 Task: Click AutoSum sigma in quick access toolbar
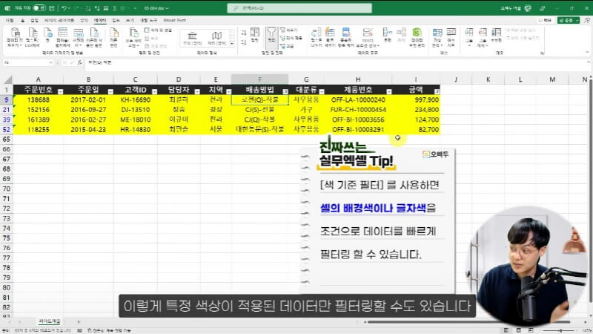tap(115, 8)
